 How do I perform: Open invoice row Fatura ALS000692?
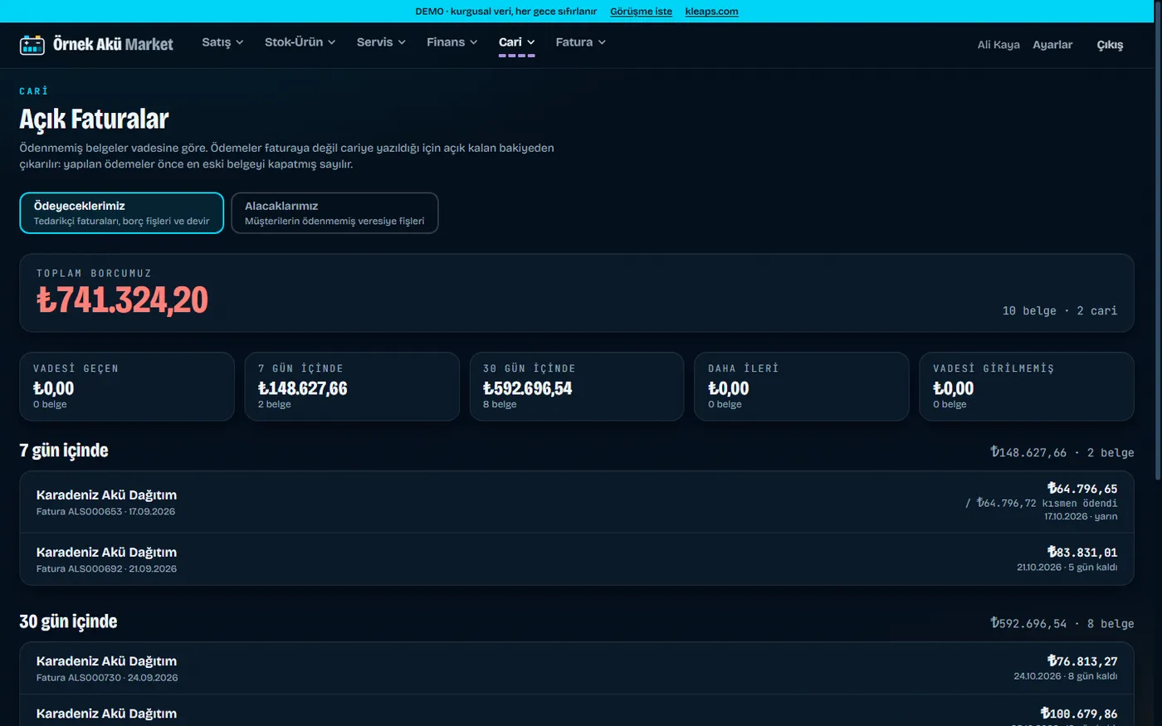pyautogui.click(x=577, y=559)
